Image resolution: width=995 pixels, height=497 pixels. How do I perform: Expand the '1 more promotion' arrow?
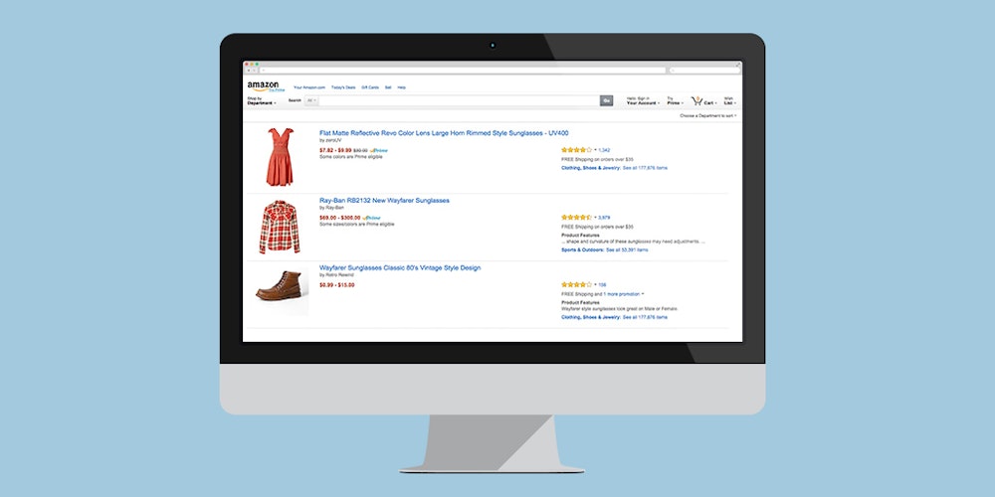(642, 294)
